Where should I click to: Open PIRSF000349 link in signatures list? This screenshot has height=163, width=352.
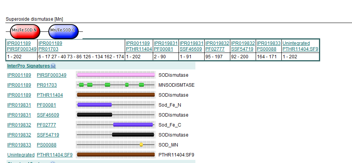pyautogui.click(x=52, y=75)
